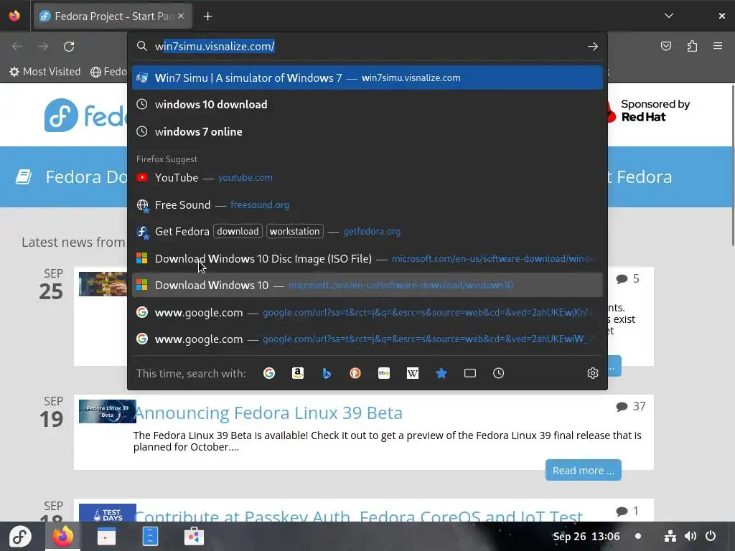The height and width of the screenshot is (551, 735).
Task: Click the page vertical scrollbar
Action: pyautogui.click(x=732, y=164)
